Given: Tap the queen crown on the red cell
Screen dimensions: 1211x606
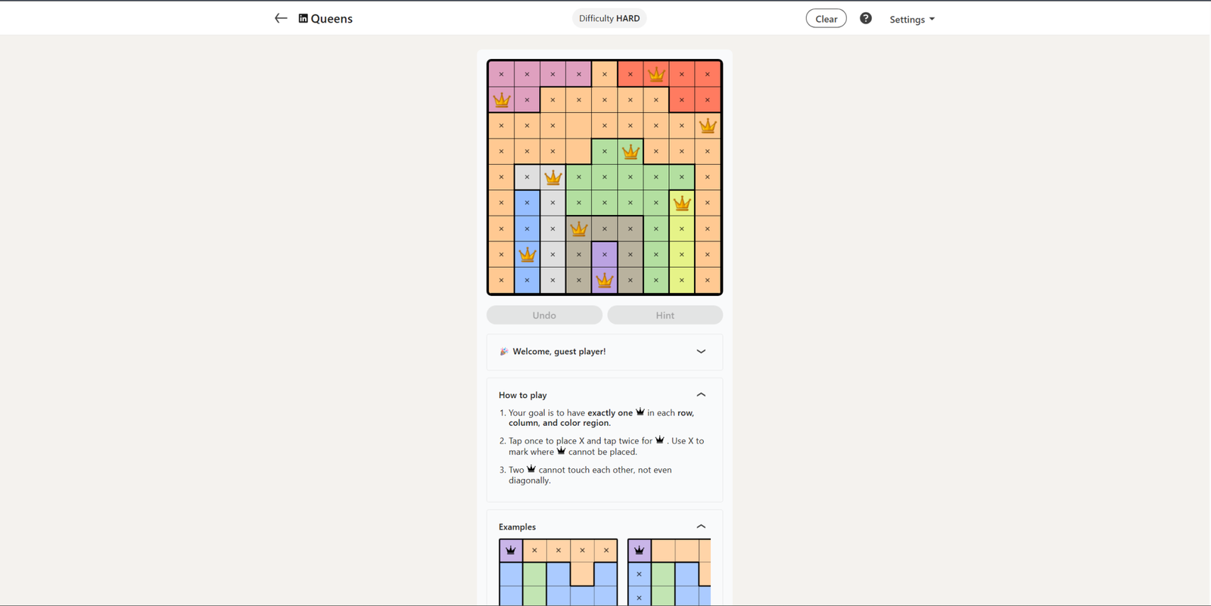Looking at the screenshot, I should click(x=656, y=73).
